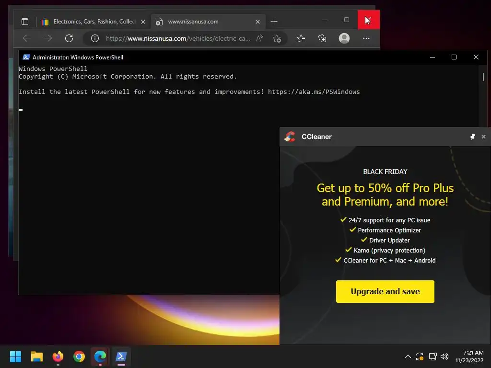Screen dimensions: 491x368
Task: Dismiss the CCleaner popup
Action: (483, 137)
